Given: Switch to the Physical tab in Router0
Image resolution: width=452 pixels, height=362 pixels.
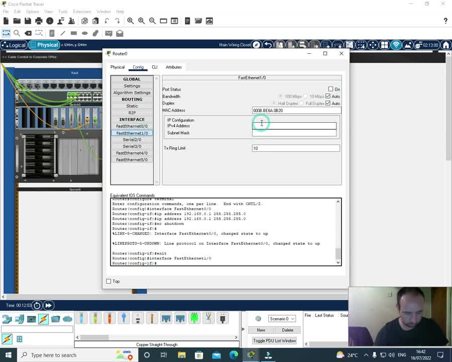Looking at the screenshot, I should 118,67.
